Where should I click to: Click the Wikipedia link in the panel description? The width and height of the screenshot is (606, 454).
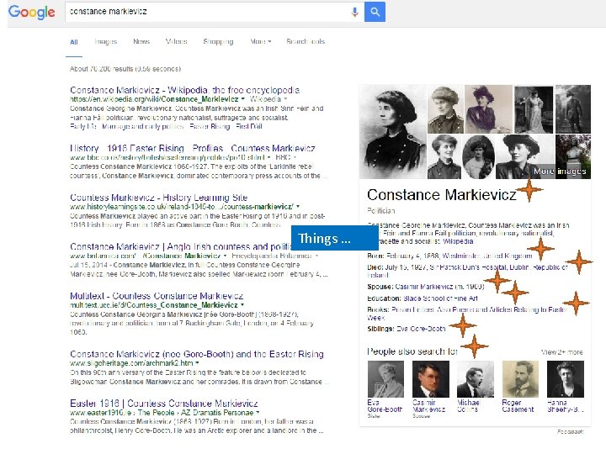(x=458, y=241)
